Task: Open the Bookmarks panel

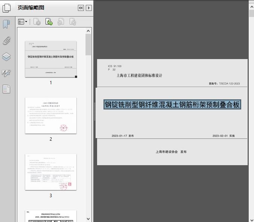Action: [6, 24]
